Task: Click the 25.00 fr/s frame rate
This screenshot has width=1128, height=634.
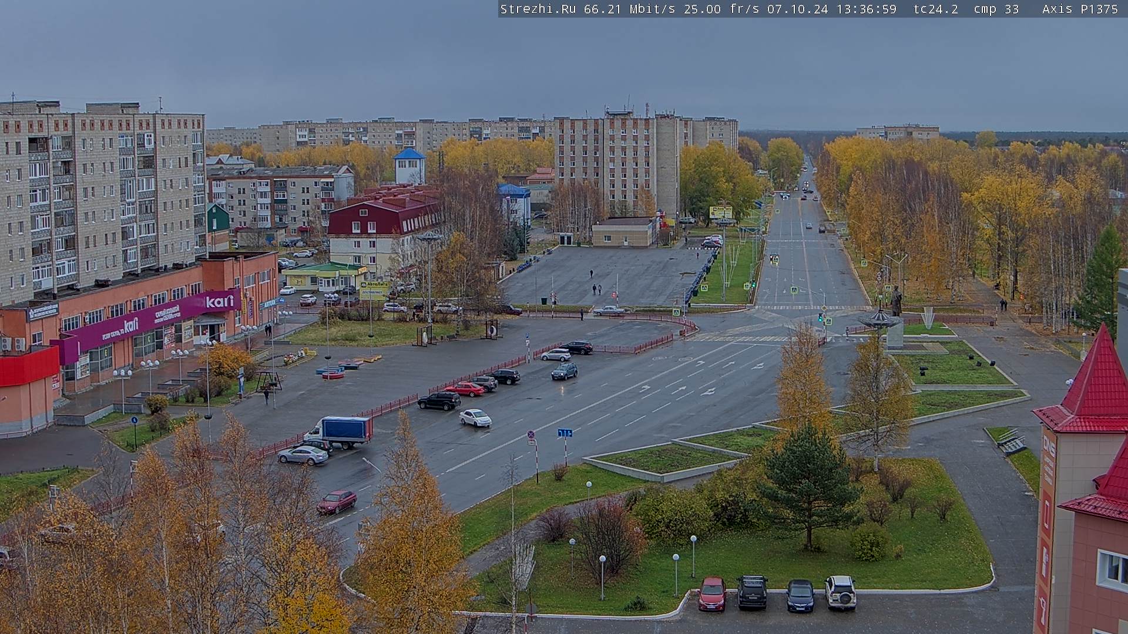Action: pyautogui.click(x=722, y=9)
